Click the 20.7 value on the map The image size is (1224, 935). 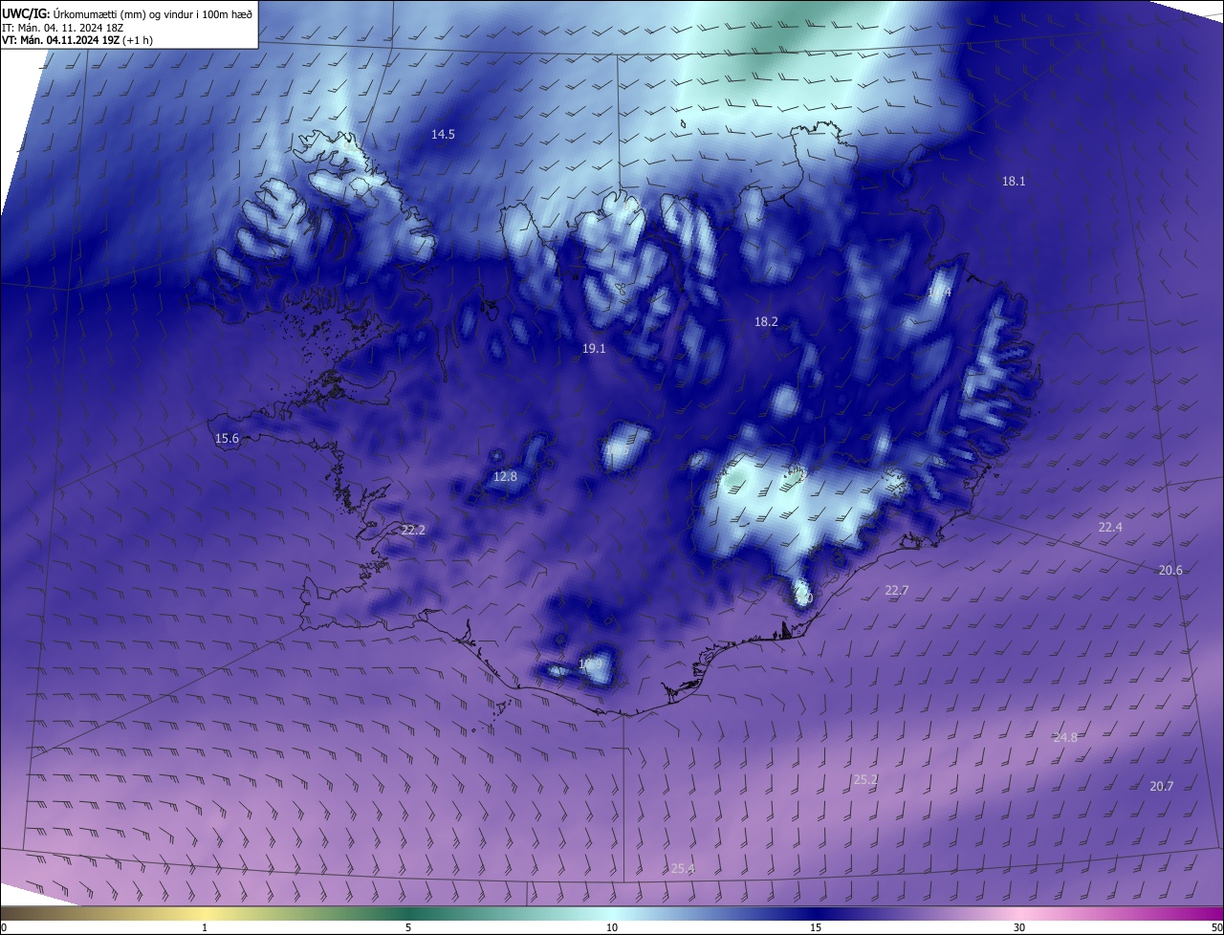click(1161, 786)
